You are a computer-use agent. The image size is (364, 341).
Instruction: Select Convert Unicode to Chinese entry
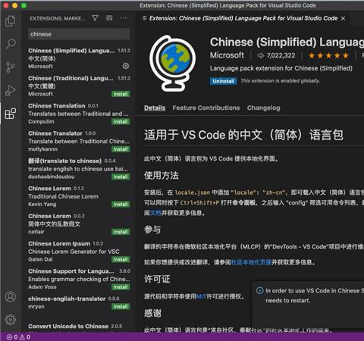tap(79, 327)
